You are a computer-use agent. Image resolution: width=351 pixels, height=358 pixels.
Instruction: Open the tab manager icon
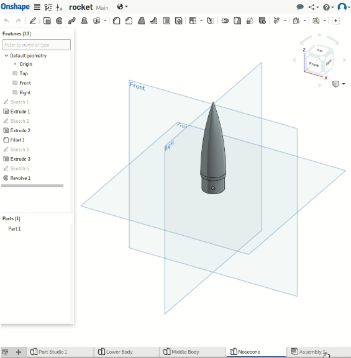pyautogui.click(x=5, y=352)
